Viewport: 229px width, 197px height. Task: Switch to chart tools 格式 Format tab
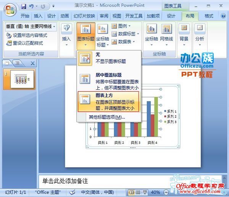pos(209,16)
